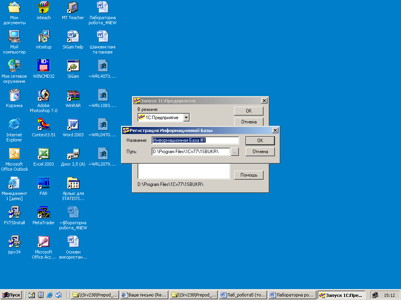Click Отмена in the registration dialog
The image size is (401, 300).
pos(260,152)
